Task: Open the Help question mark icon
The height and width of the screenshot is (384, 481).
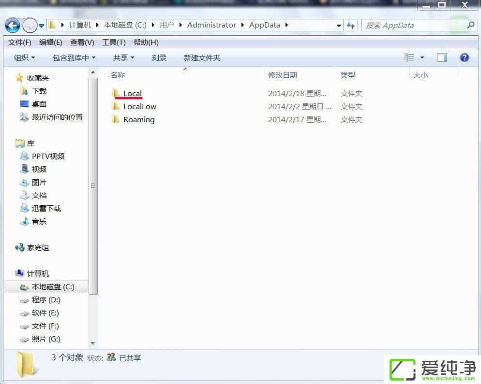Action: 464,57
